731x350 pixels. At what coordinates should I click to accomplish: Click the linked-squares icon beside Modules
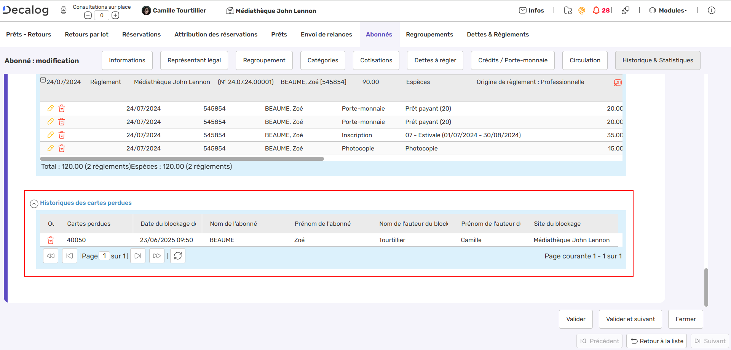click(626, 10)
